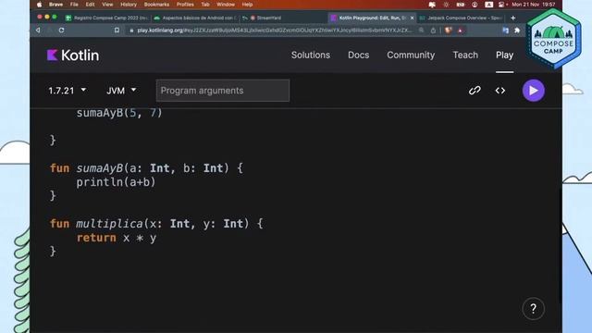
Task: Select the Play navigation link
Action: click(x=504, y=55)
